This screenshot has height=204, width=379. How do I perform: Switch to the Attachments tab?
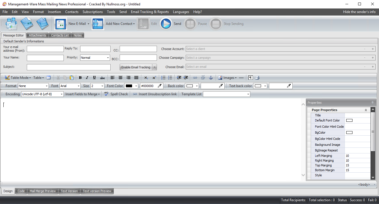point(38,35)
